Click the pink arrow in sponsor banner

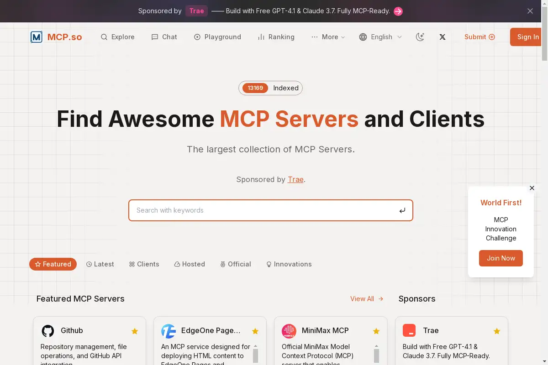coord(398,11)
